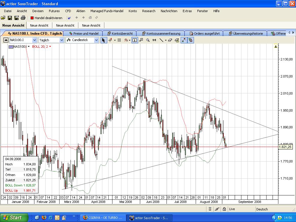This screenshot has width=296, height=222.
Task: Toggle Handel deaktivieren trading switch
Action: tap(46, 18)
